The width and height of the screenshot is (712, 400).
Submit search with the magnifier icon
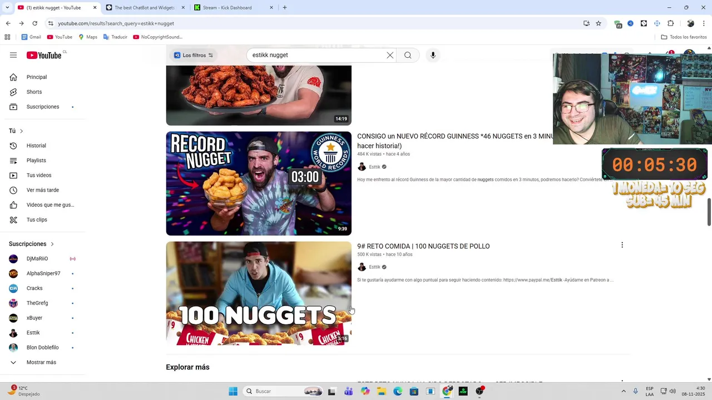point(408,55)
